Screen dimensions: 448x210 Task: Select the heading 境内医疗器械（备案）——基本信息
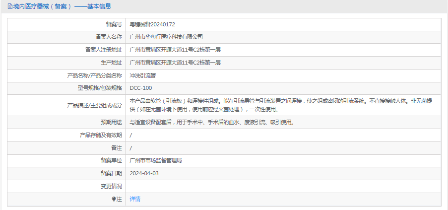pyautogui.click(x=62, y=6)
